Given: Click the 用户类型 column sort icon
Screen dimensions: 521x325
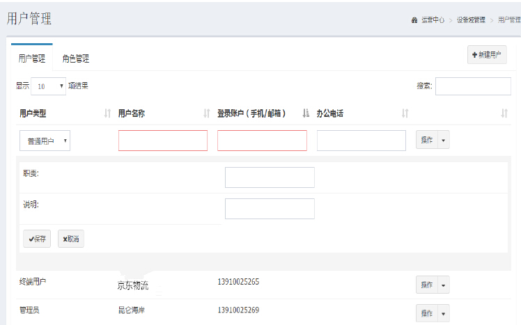Looking at the screenshot, I should click(107, 113).
